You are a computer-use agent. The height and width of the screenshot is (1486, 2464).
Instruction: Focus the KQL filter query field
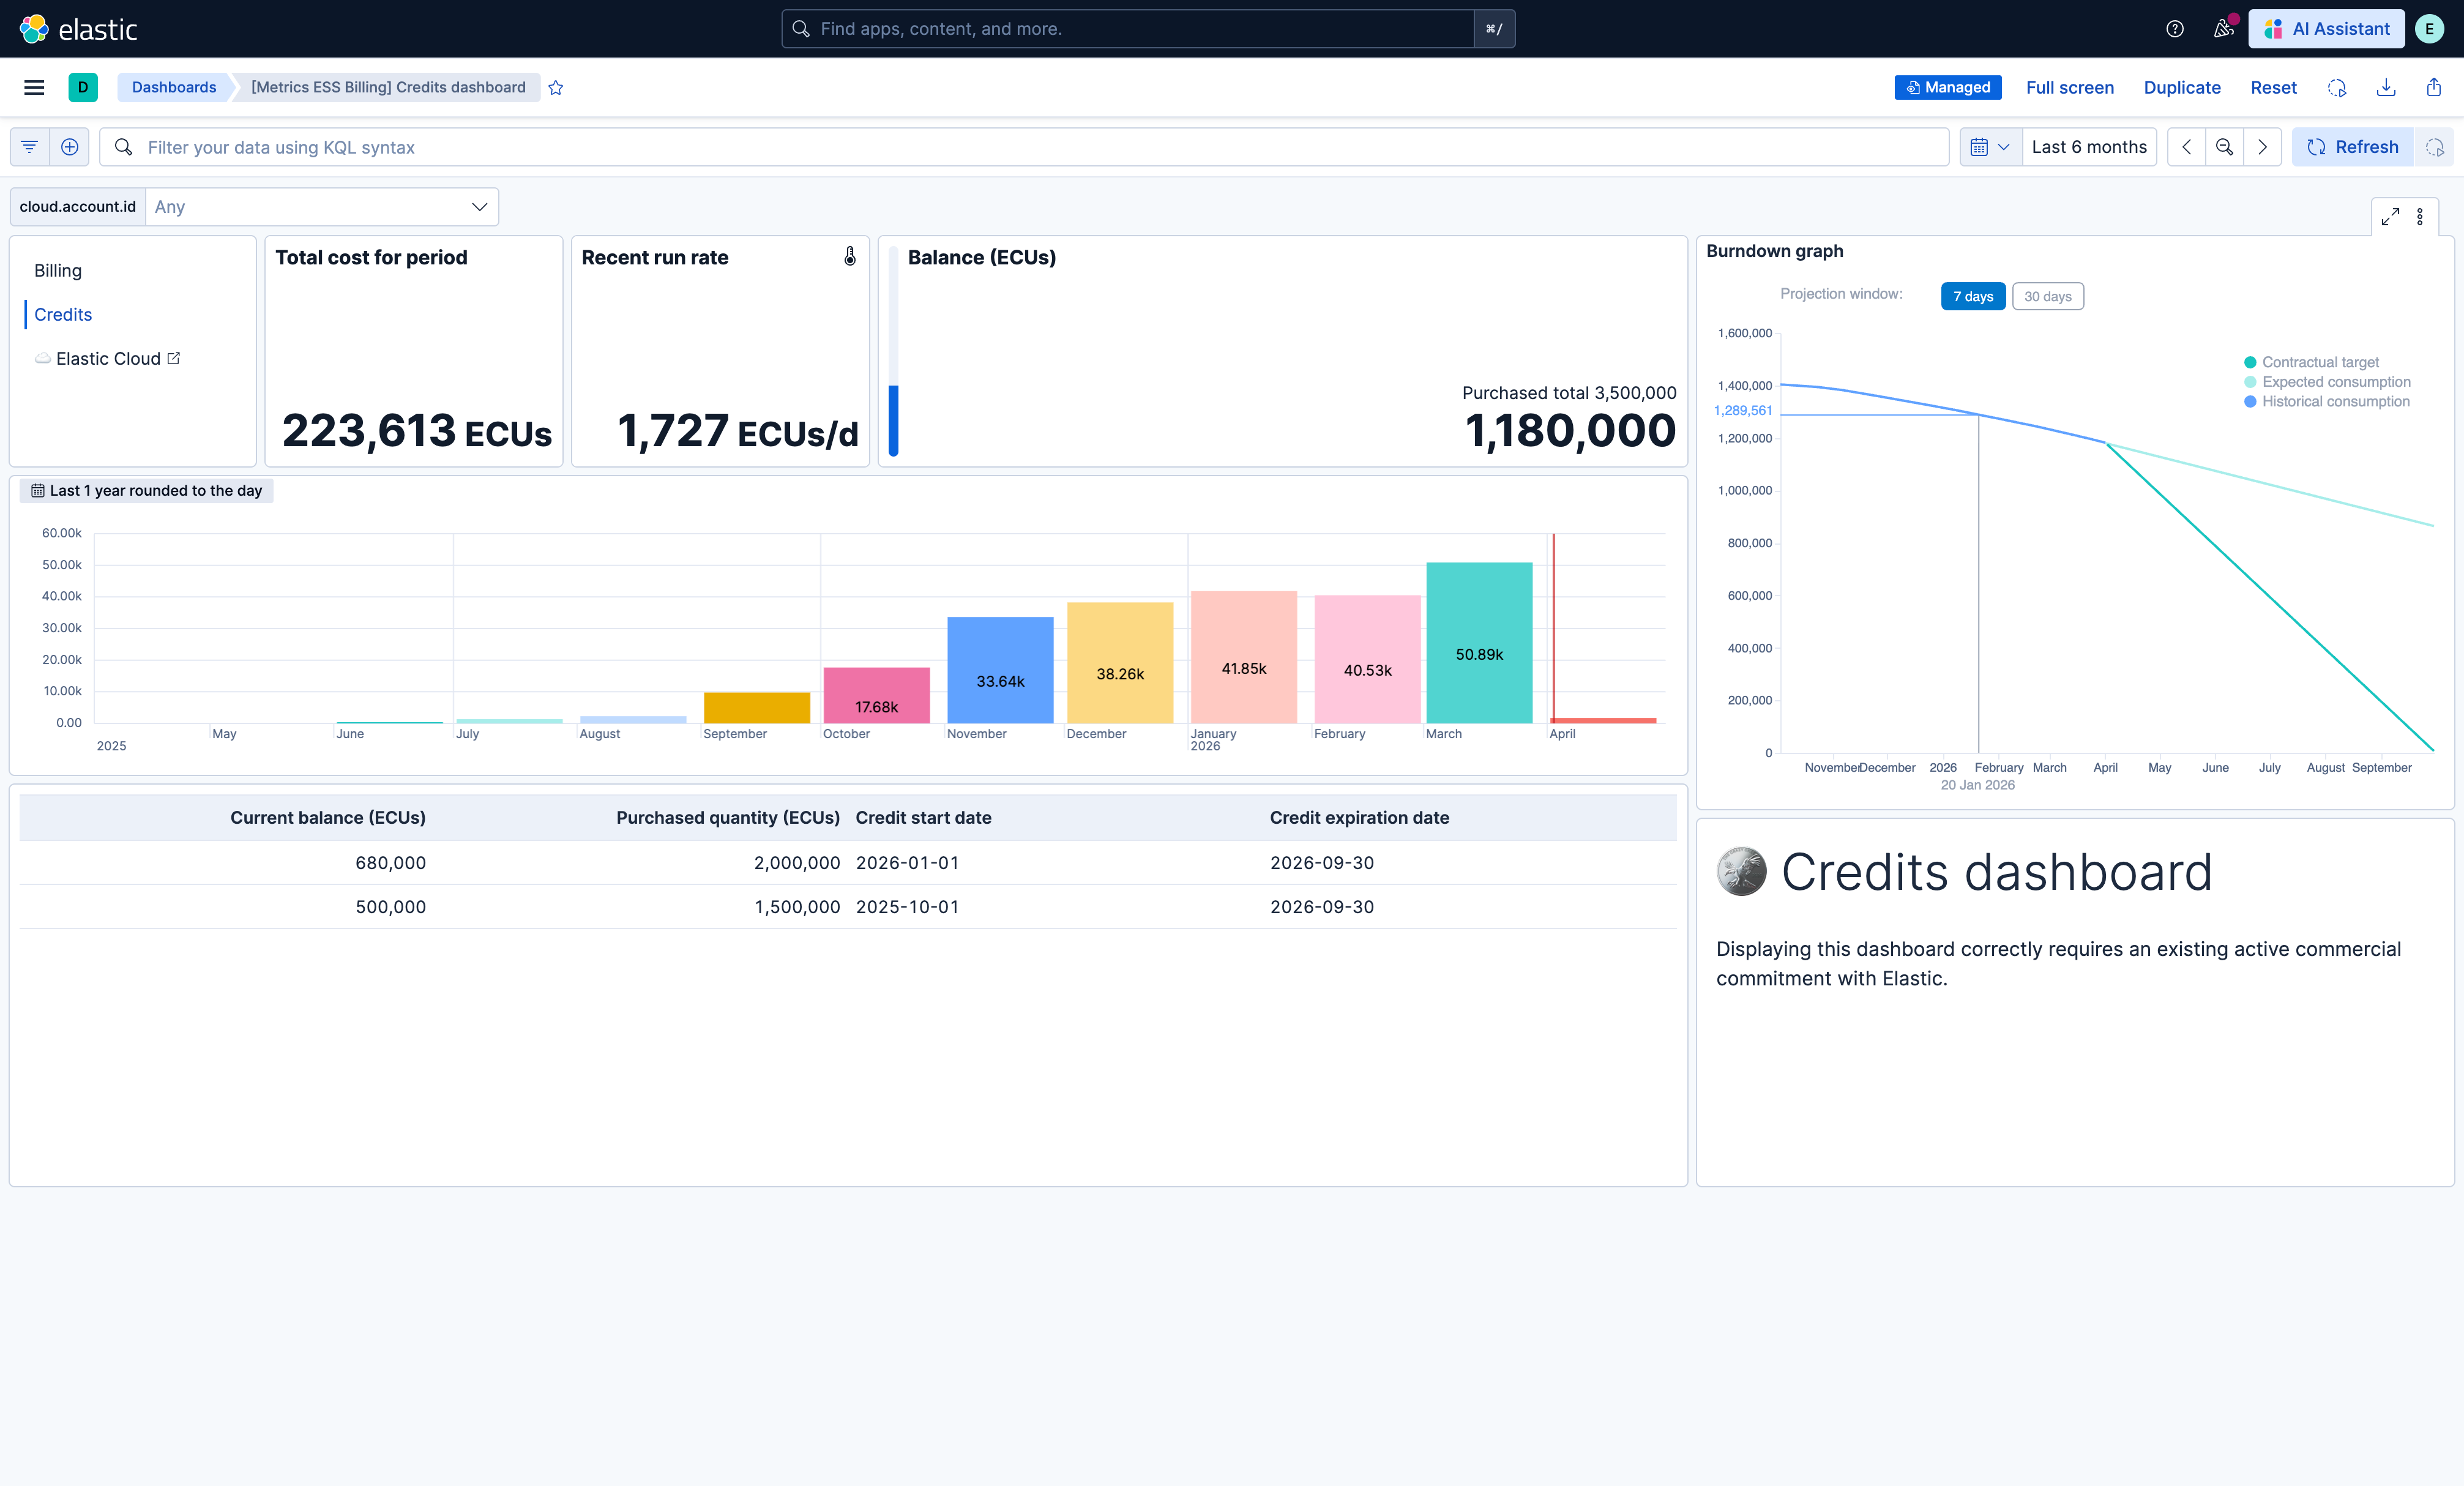click(1024, 147)
